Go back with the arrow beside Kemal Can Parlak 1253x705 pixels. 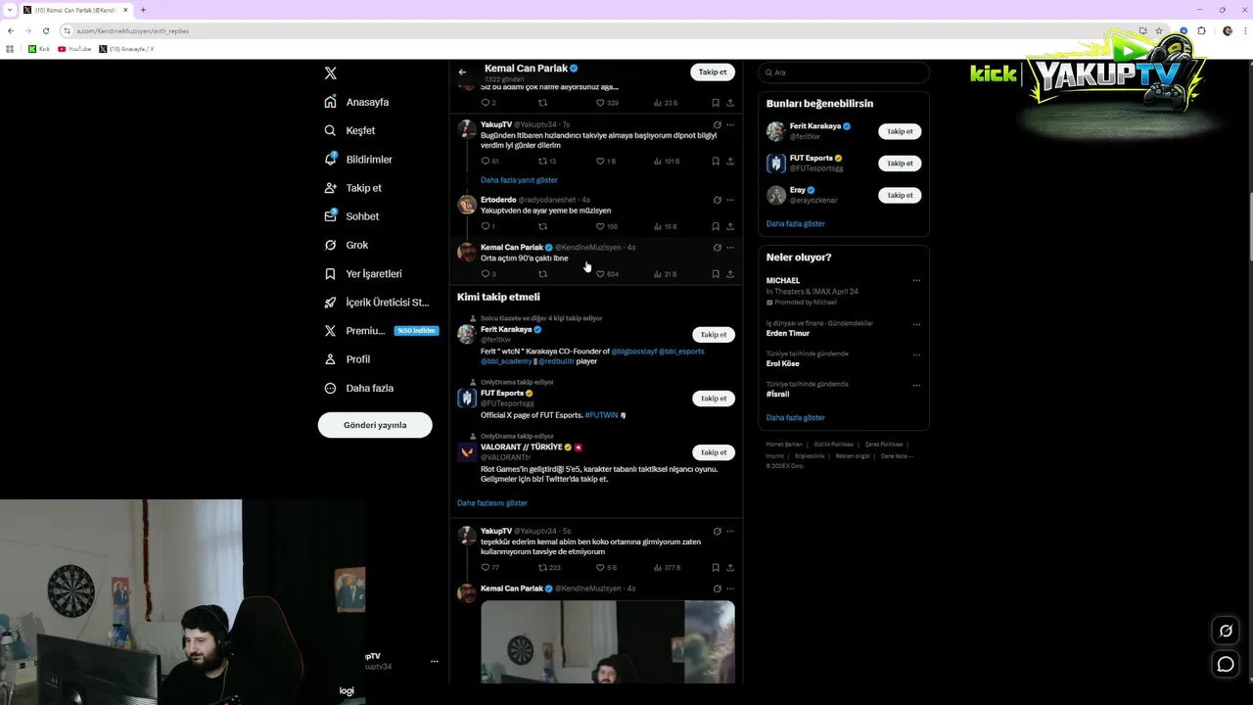[x=462, y=71]
